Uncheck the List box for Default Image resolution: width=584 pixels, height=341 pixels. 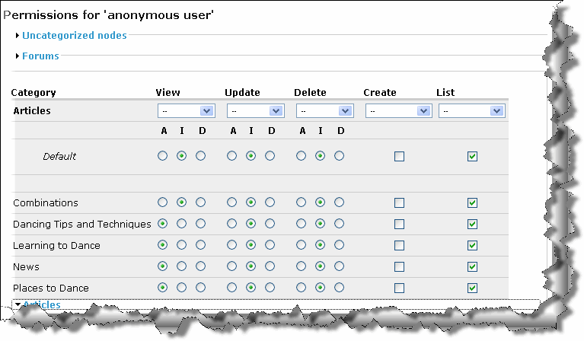472,156
